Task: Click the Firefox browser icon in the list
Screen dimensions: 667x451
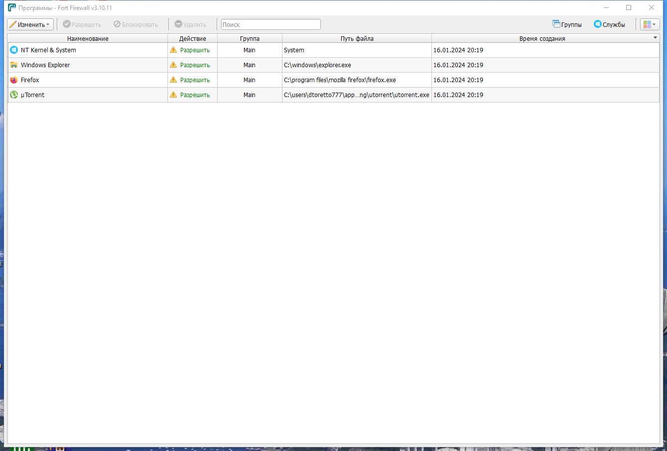Action: pyautogui.click(x=14, y=80)
